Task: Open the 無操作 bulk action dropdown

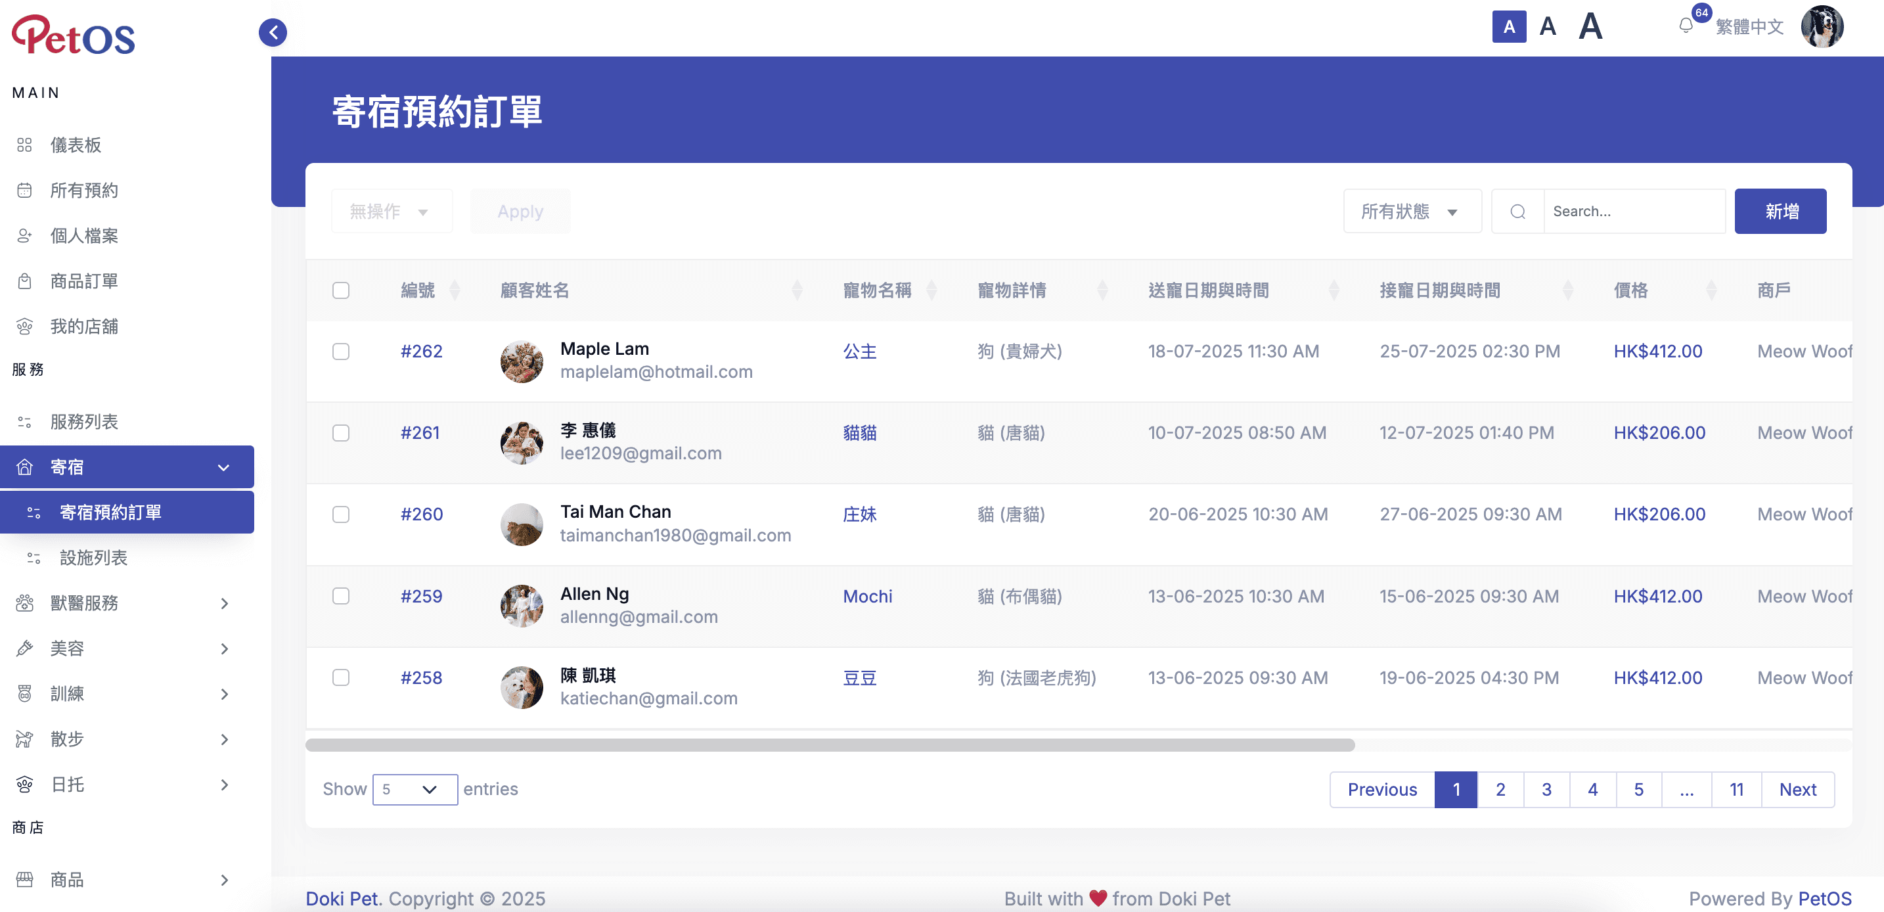Action: tap(392, 212)
